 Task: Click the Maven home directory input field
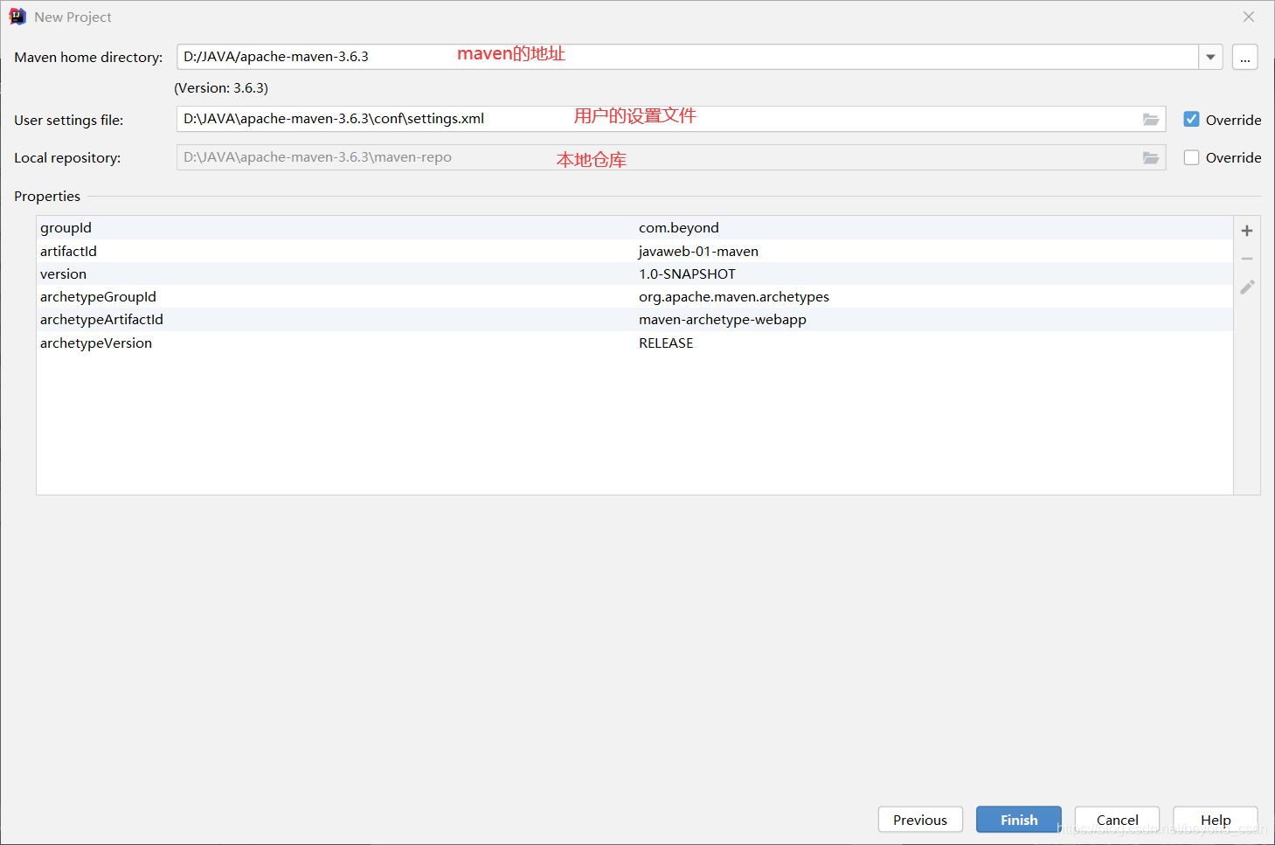coord(687,57)
